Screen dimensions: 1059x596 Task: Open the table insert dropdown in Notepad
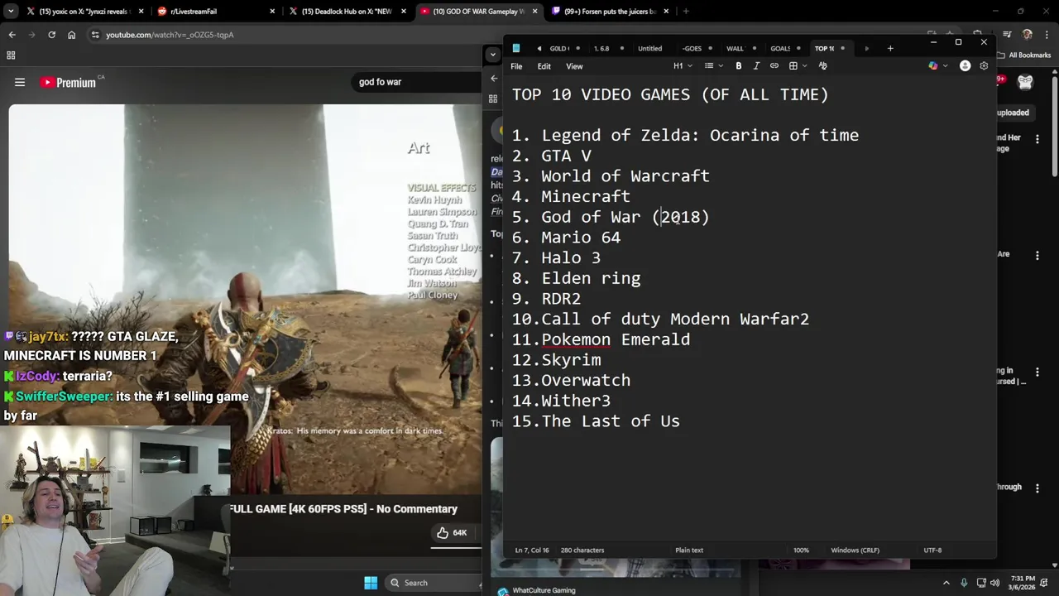(798, 66)
